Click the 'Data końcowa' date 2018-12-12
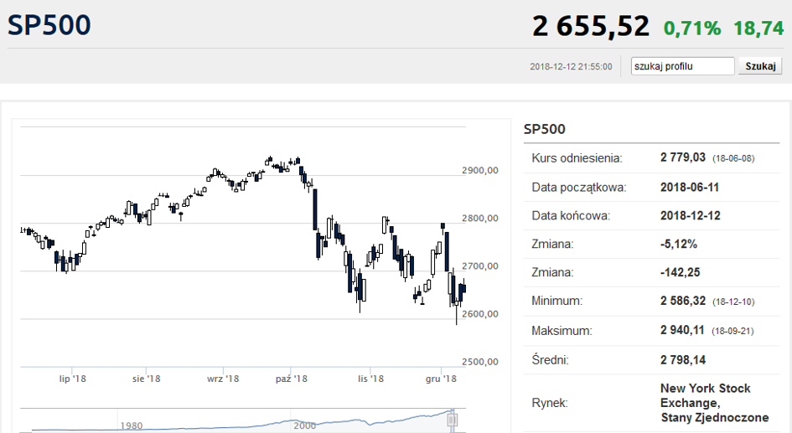This screenshot has width=792, height=433. (x=691, y=215)
